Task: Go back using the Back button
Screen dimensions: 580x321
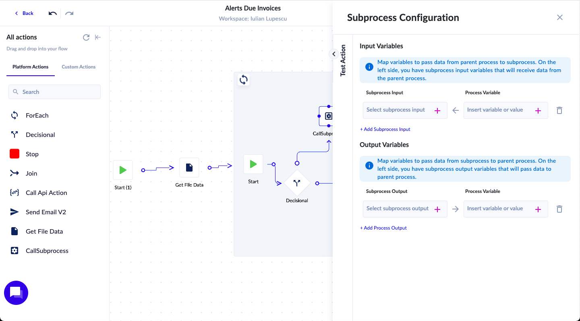Action: tap(24, 13)
